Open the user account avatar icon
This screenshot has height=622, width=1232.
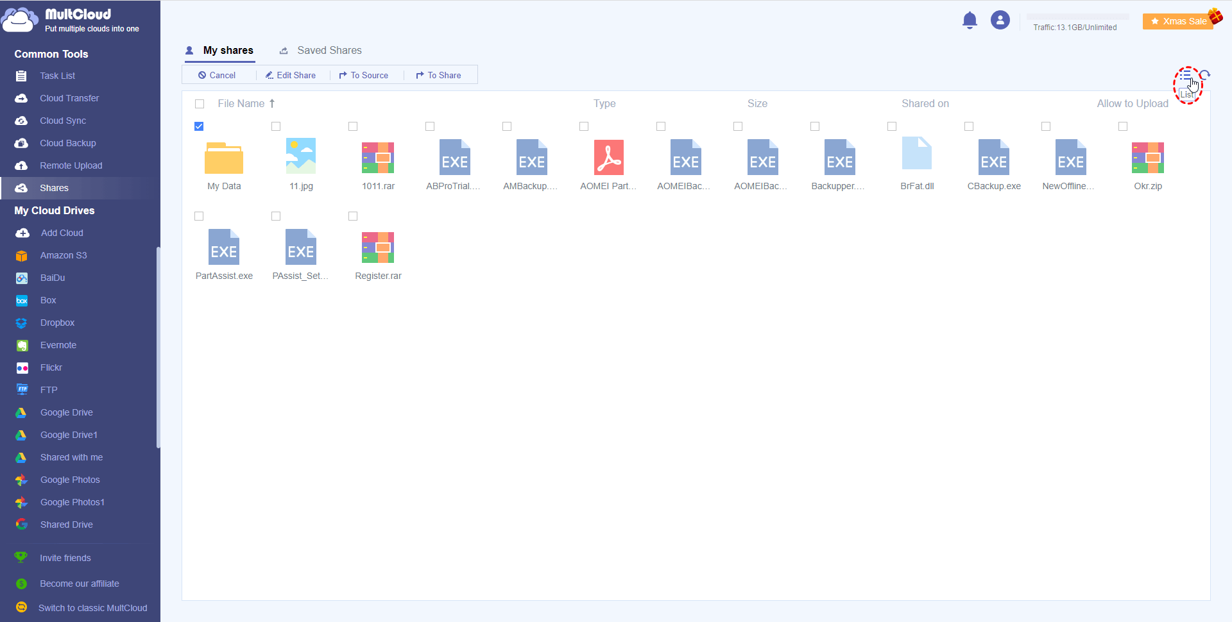(x=1000, y=21)
